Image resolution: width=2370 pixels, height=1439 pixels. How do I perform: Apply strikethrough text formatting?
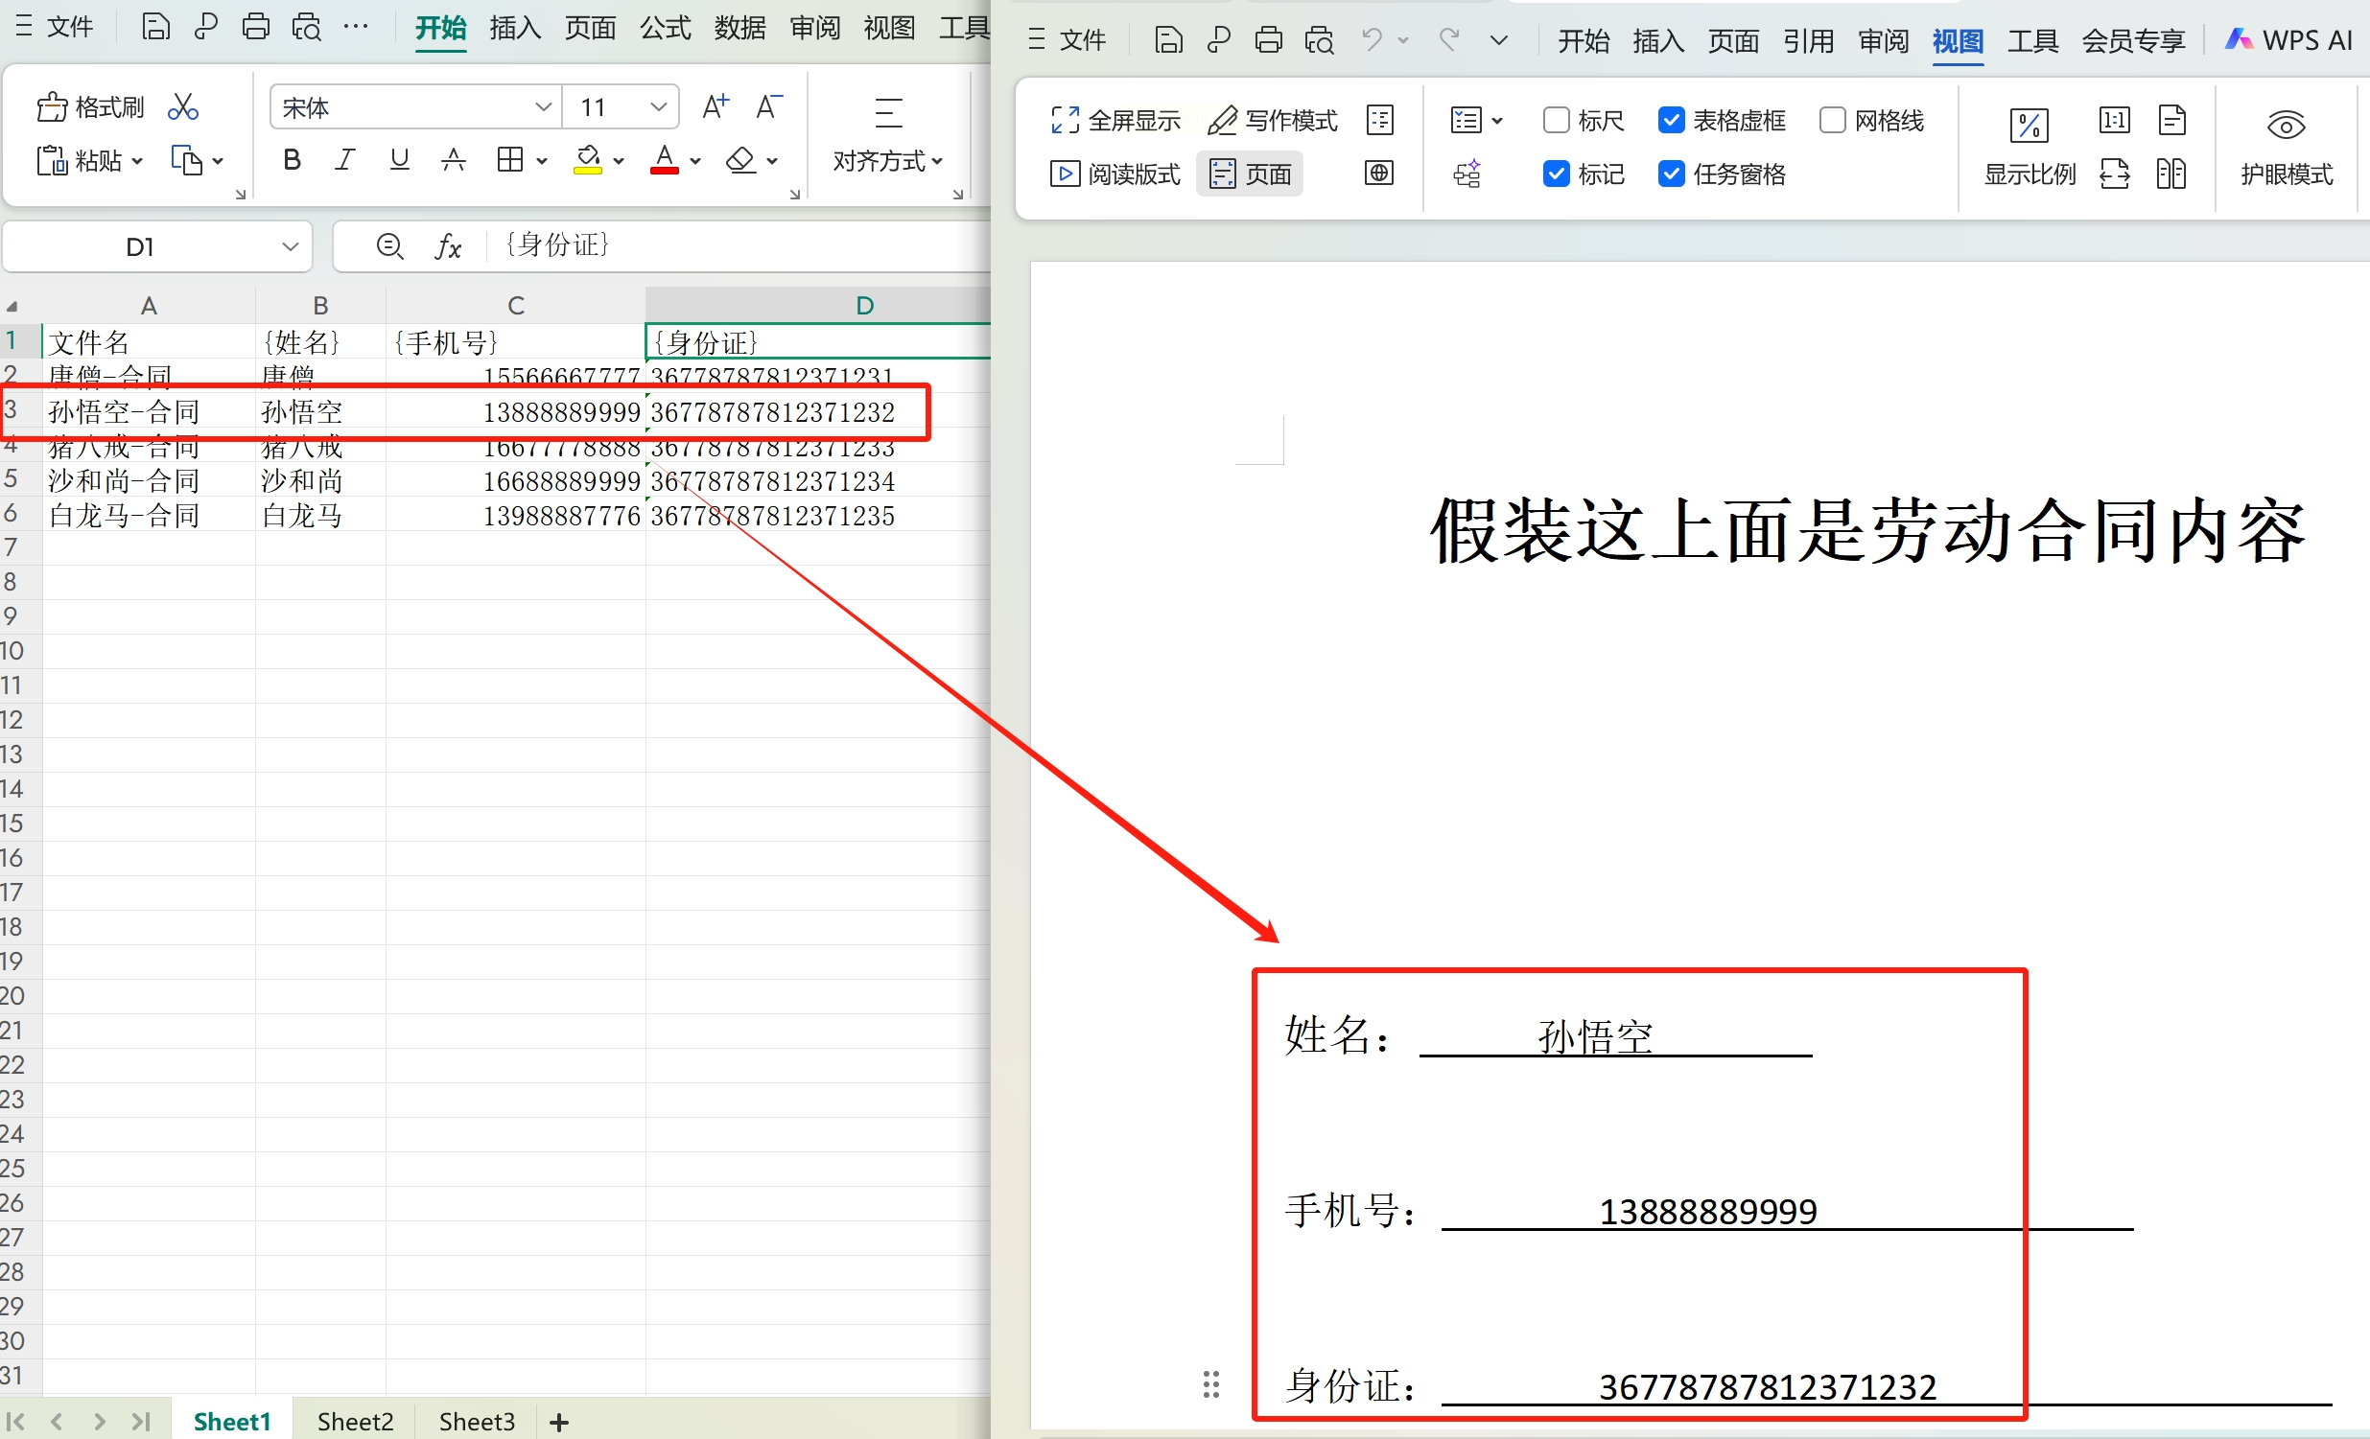pos(453,159)
